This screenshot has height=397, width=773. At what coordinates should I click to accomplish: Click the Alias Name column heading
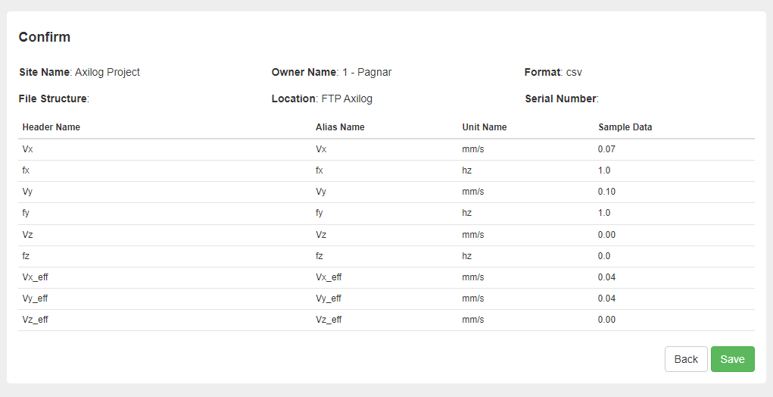pos(340,127)
